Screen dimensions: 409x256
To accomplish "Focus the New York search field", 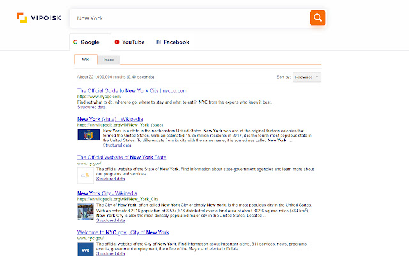I will (190, 19).
